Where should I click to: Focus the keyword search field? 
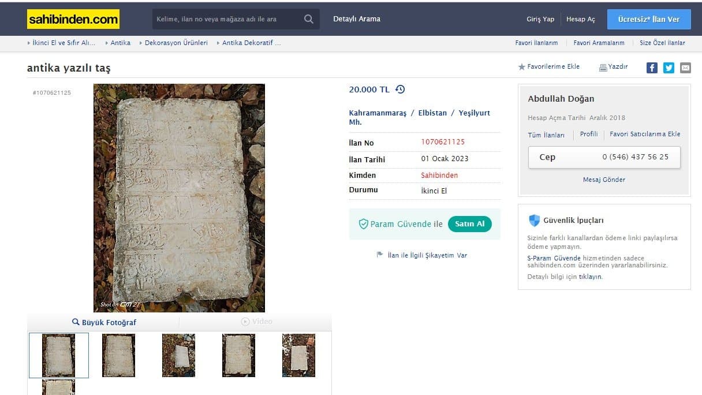click(226, 19)
